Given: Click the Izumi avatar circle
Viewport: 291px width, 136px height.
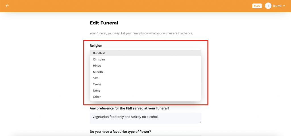Looking at the screenshot, I should click(268, 6).
